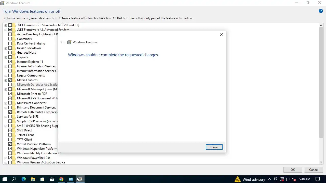Enable Data Center Bridging checkbox

pyautogui.click(x=10, y=43)
